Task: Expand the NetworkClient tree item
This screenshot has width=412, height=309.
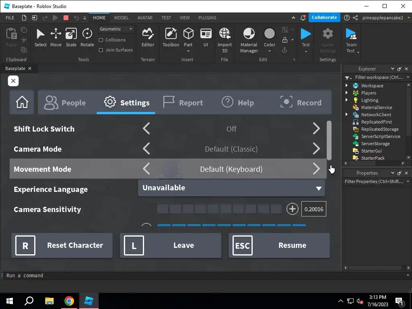Action: pyautogui.click(x=346, y=114)
